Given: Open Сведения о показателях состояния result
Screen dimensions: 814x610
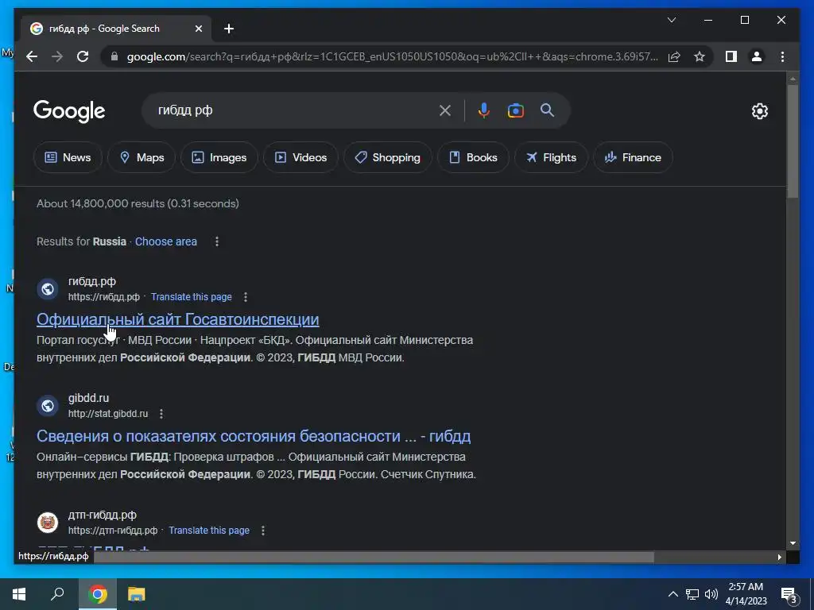Looking at the screenshot, I should pos(254,436).
